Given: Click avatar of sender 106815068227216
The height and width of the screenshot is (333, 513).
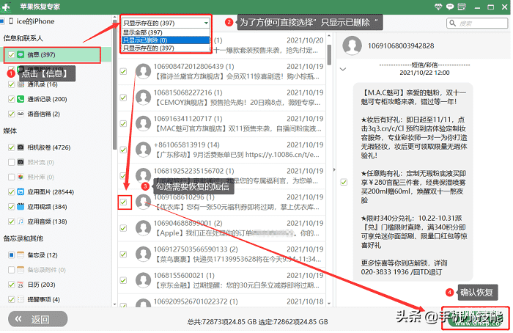Looking at the screenshot, I should 144,98.
